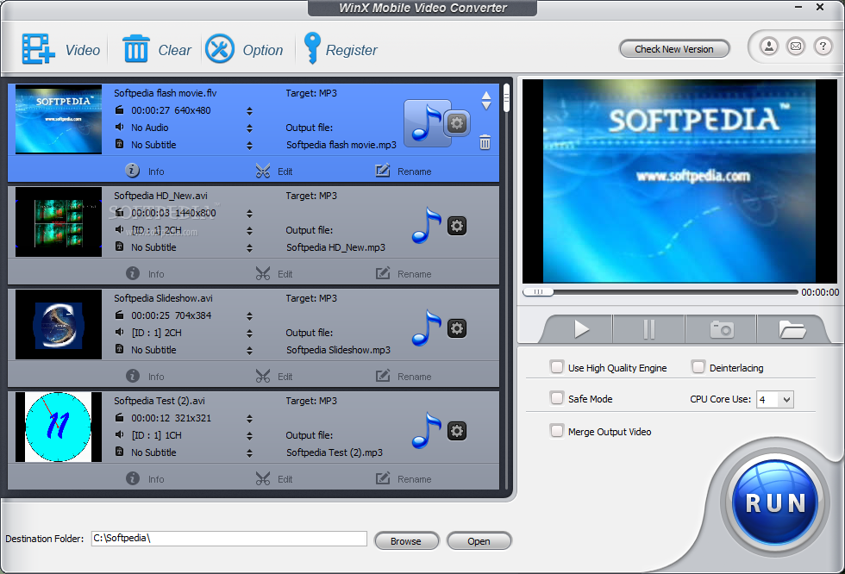
Task: Edit Softpedia Slideshow.avi with scissors
Action: tap(274, 376)
